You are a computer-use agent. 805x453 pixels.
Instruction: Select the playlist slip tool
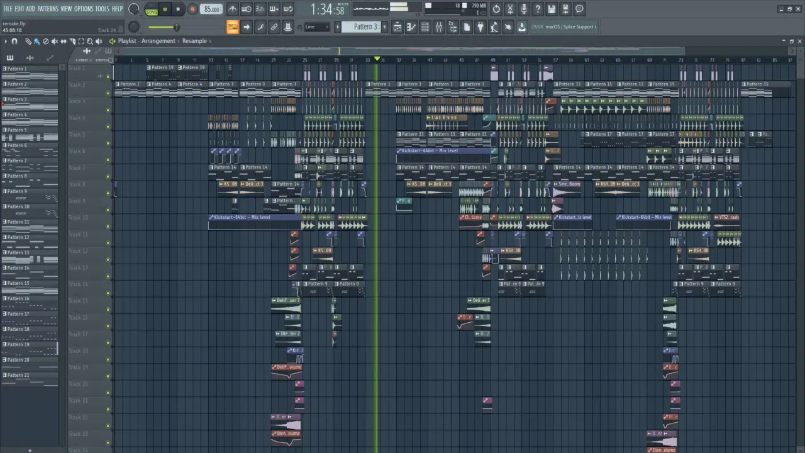click(63, 41)
